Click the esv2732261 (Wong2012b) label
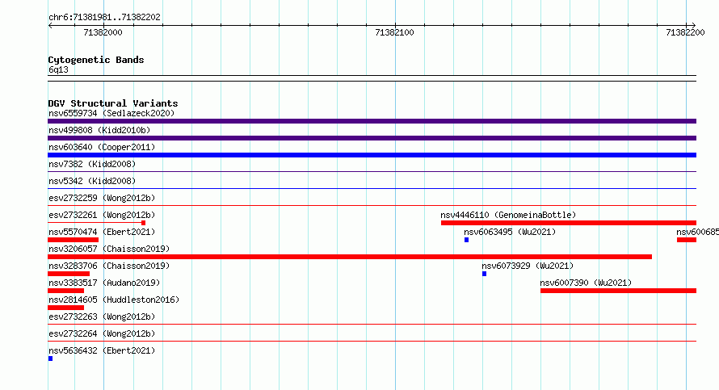The image size is (719, 390). (102, 215)
